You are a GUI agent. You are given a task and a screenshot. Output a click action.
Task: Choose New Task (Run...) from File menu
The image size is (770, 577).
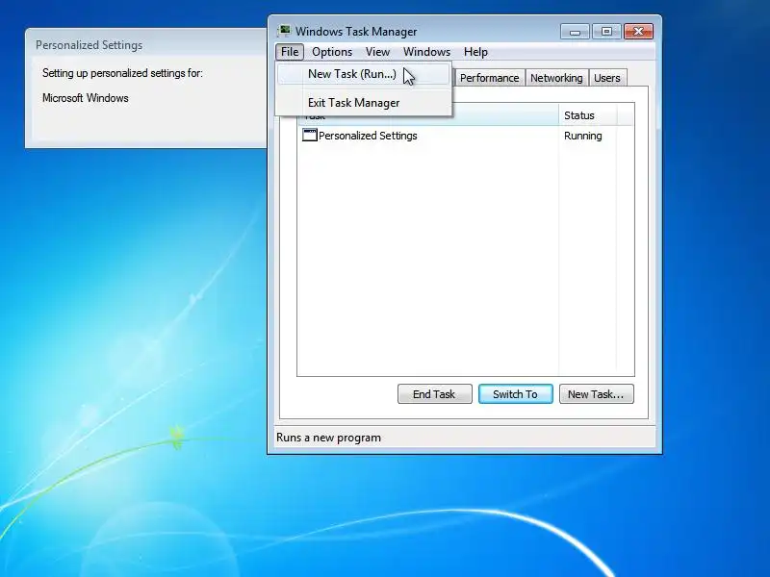[x=364, y=74]
